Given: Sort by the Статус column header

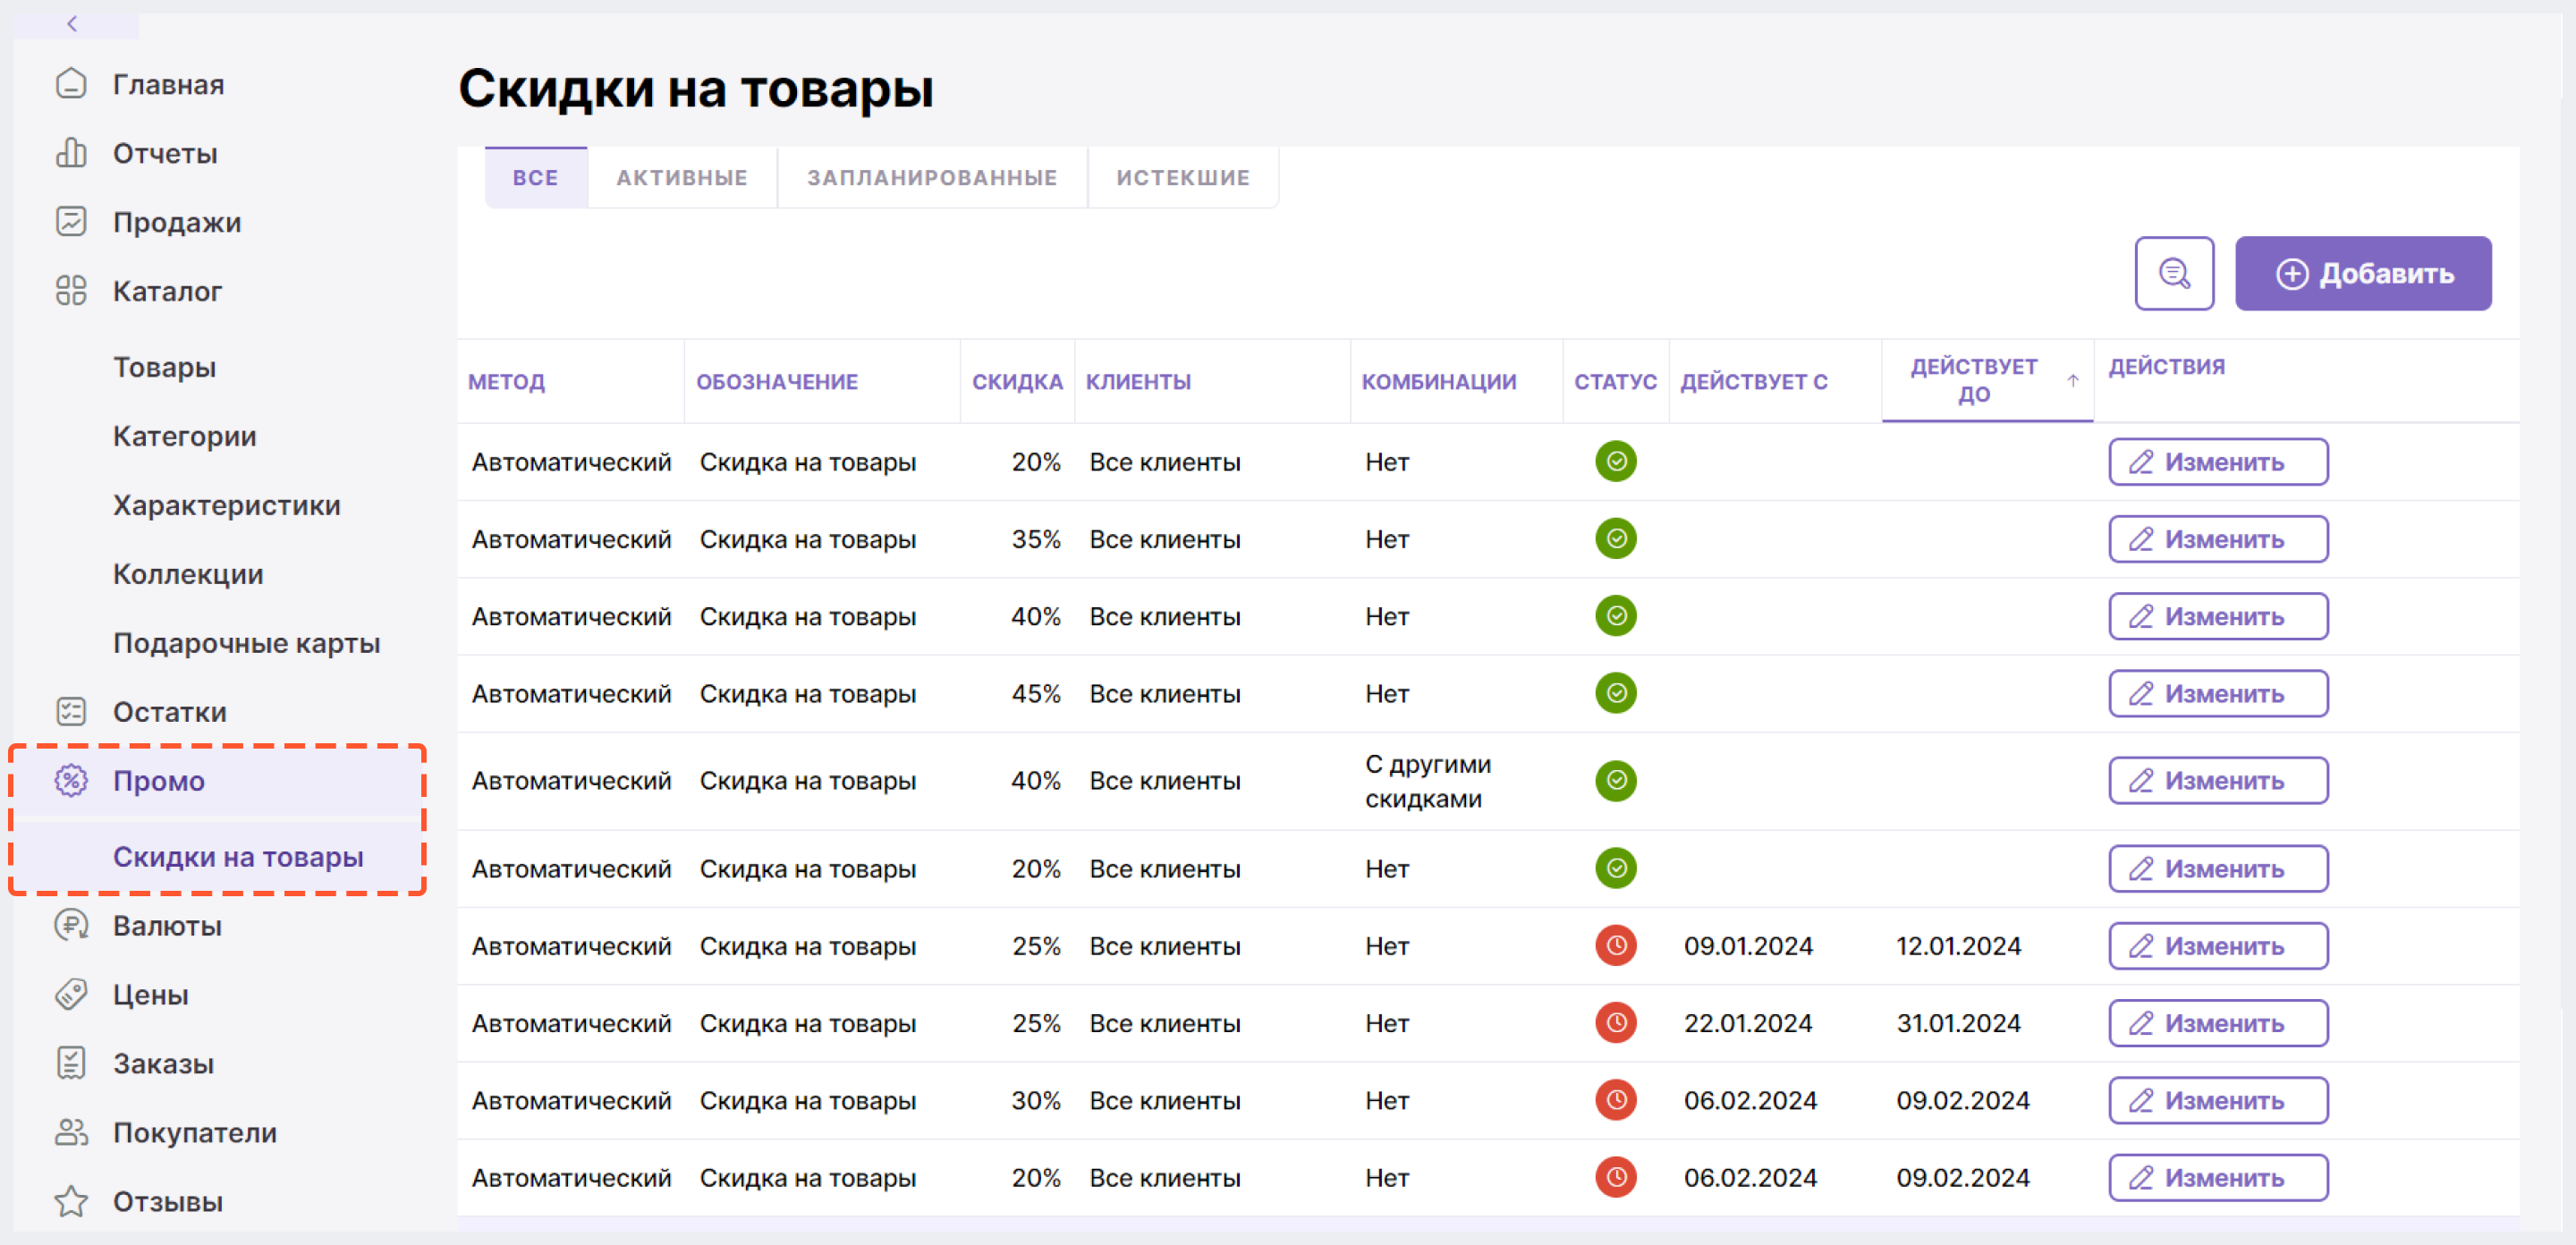Looking at the screenshot, I should pos(1615,381).
